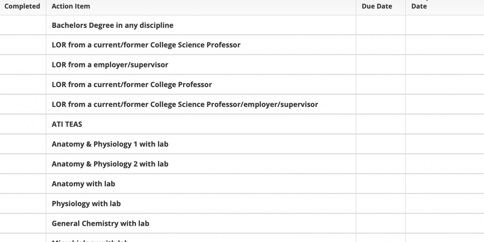Click the Due Date column header
This screenshot has height=242, width=484.
pyautogui.click(x=377, y=6)
